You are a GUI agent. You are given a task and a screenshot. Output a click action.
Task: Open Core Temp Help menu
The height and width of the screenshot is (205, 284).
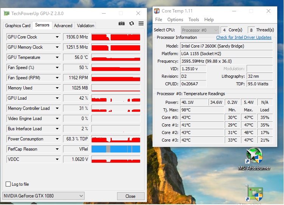click(209, 20)
